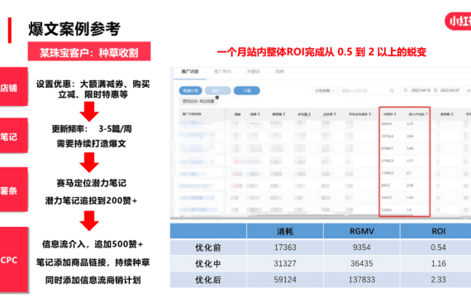Sort by the 展现量 column arrows

pyautogui.click(x=284, y=114)
